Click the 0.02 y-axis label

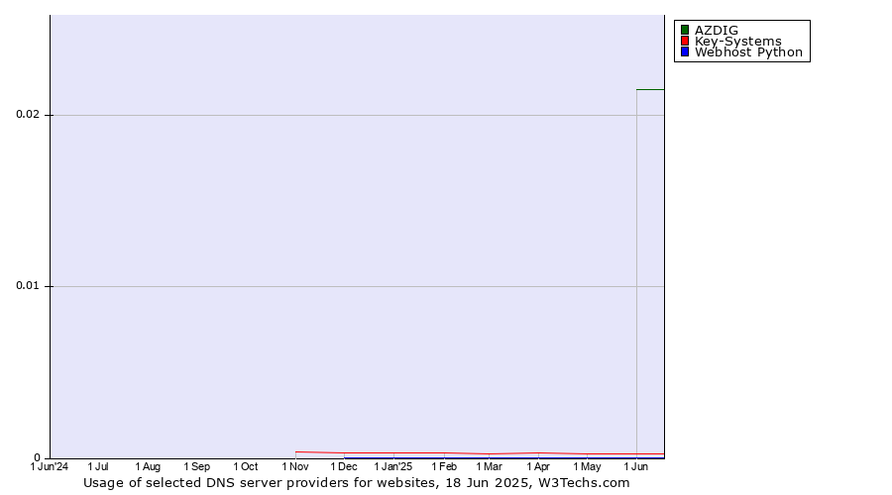coord(28,114)
